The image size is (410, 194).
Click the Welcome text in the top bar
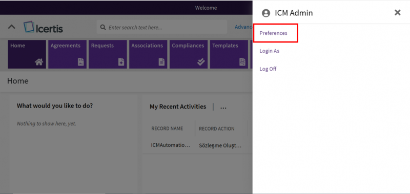206,8
